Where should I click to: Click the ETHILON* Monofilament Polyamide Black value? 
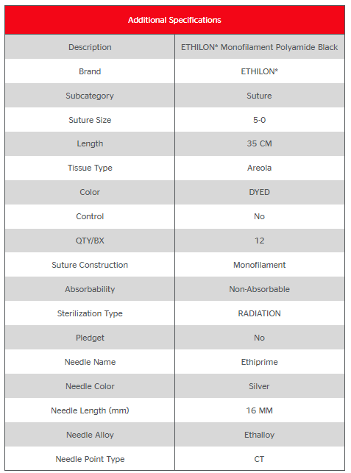pyautogui.click(x=259, y=47)
